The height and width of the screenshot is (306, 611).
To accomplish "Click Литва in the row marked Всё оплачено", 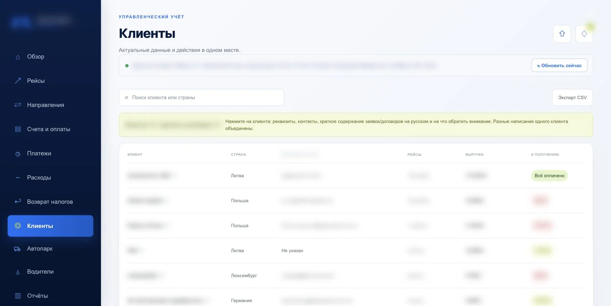I will tap(238, 176).
